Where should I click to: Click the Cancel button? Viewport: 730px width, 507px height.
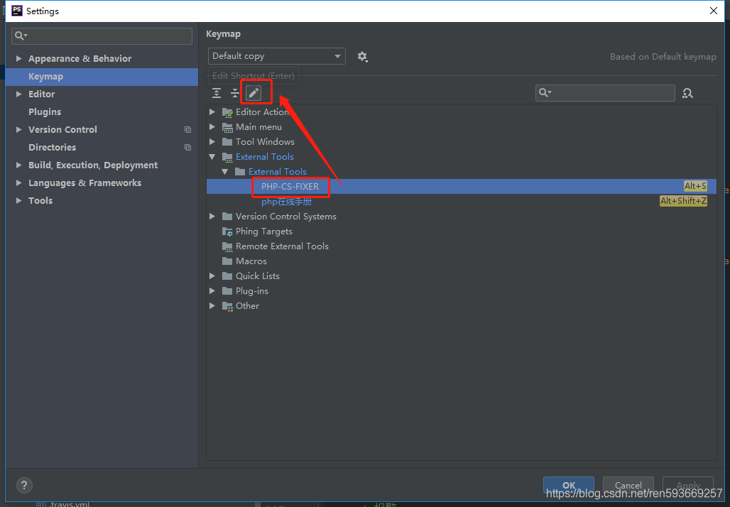[x=628, y=485]
